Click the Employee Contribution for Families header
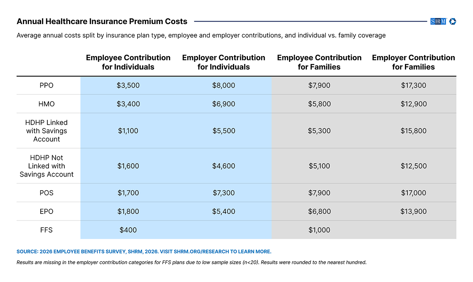473x282 pixels. tap(319, 62)
